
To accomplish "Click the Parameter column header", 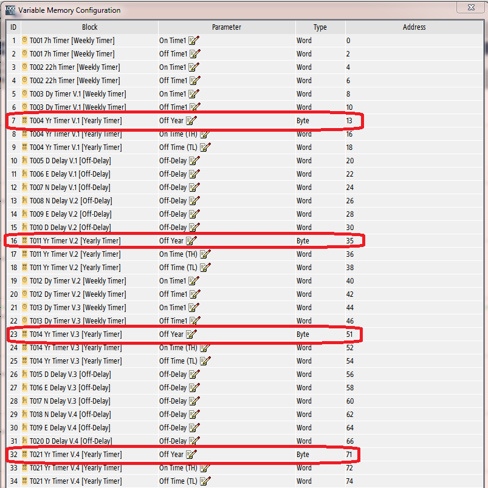I will (227, 27).
